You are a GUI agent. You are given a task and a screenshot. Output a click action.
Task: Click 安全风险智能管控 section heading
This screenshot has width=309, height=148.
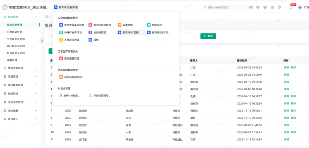(x=68, y=18)
